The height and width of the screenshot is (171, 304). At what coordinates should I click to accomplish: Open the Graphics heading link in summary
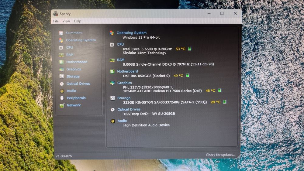124,83
